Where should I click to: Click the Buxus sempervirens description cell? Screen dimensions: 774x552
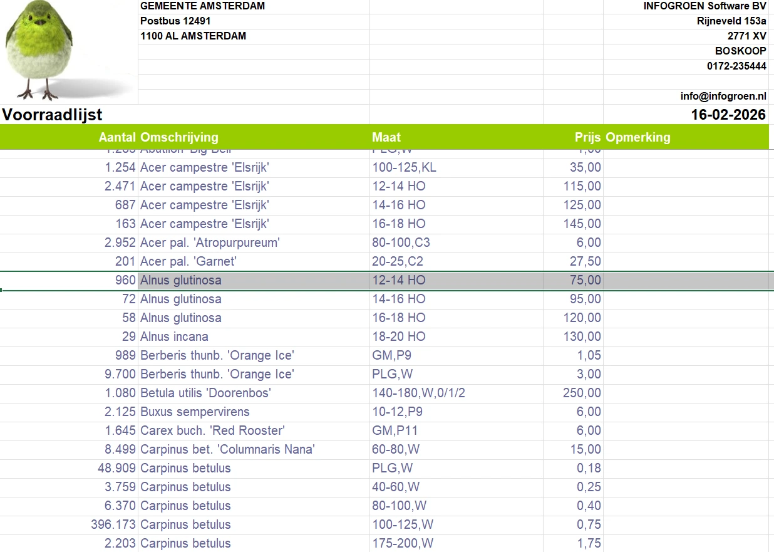pos(195,412)
